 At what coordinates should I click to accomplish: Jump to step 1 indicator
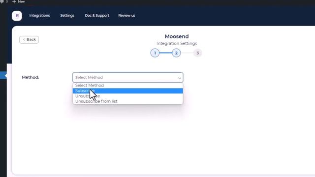[155, 53]
